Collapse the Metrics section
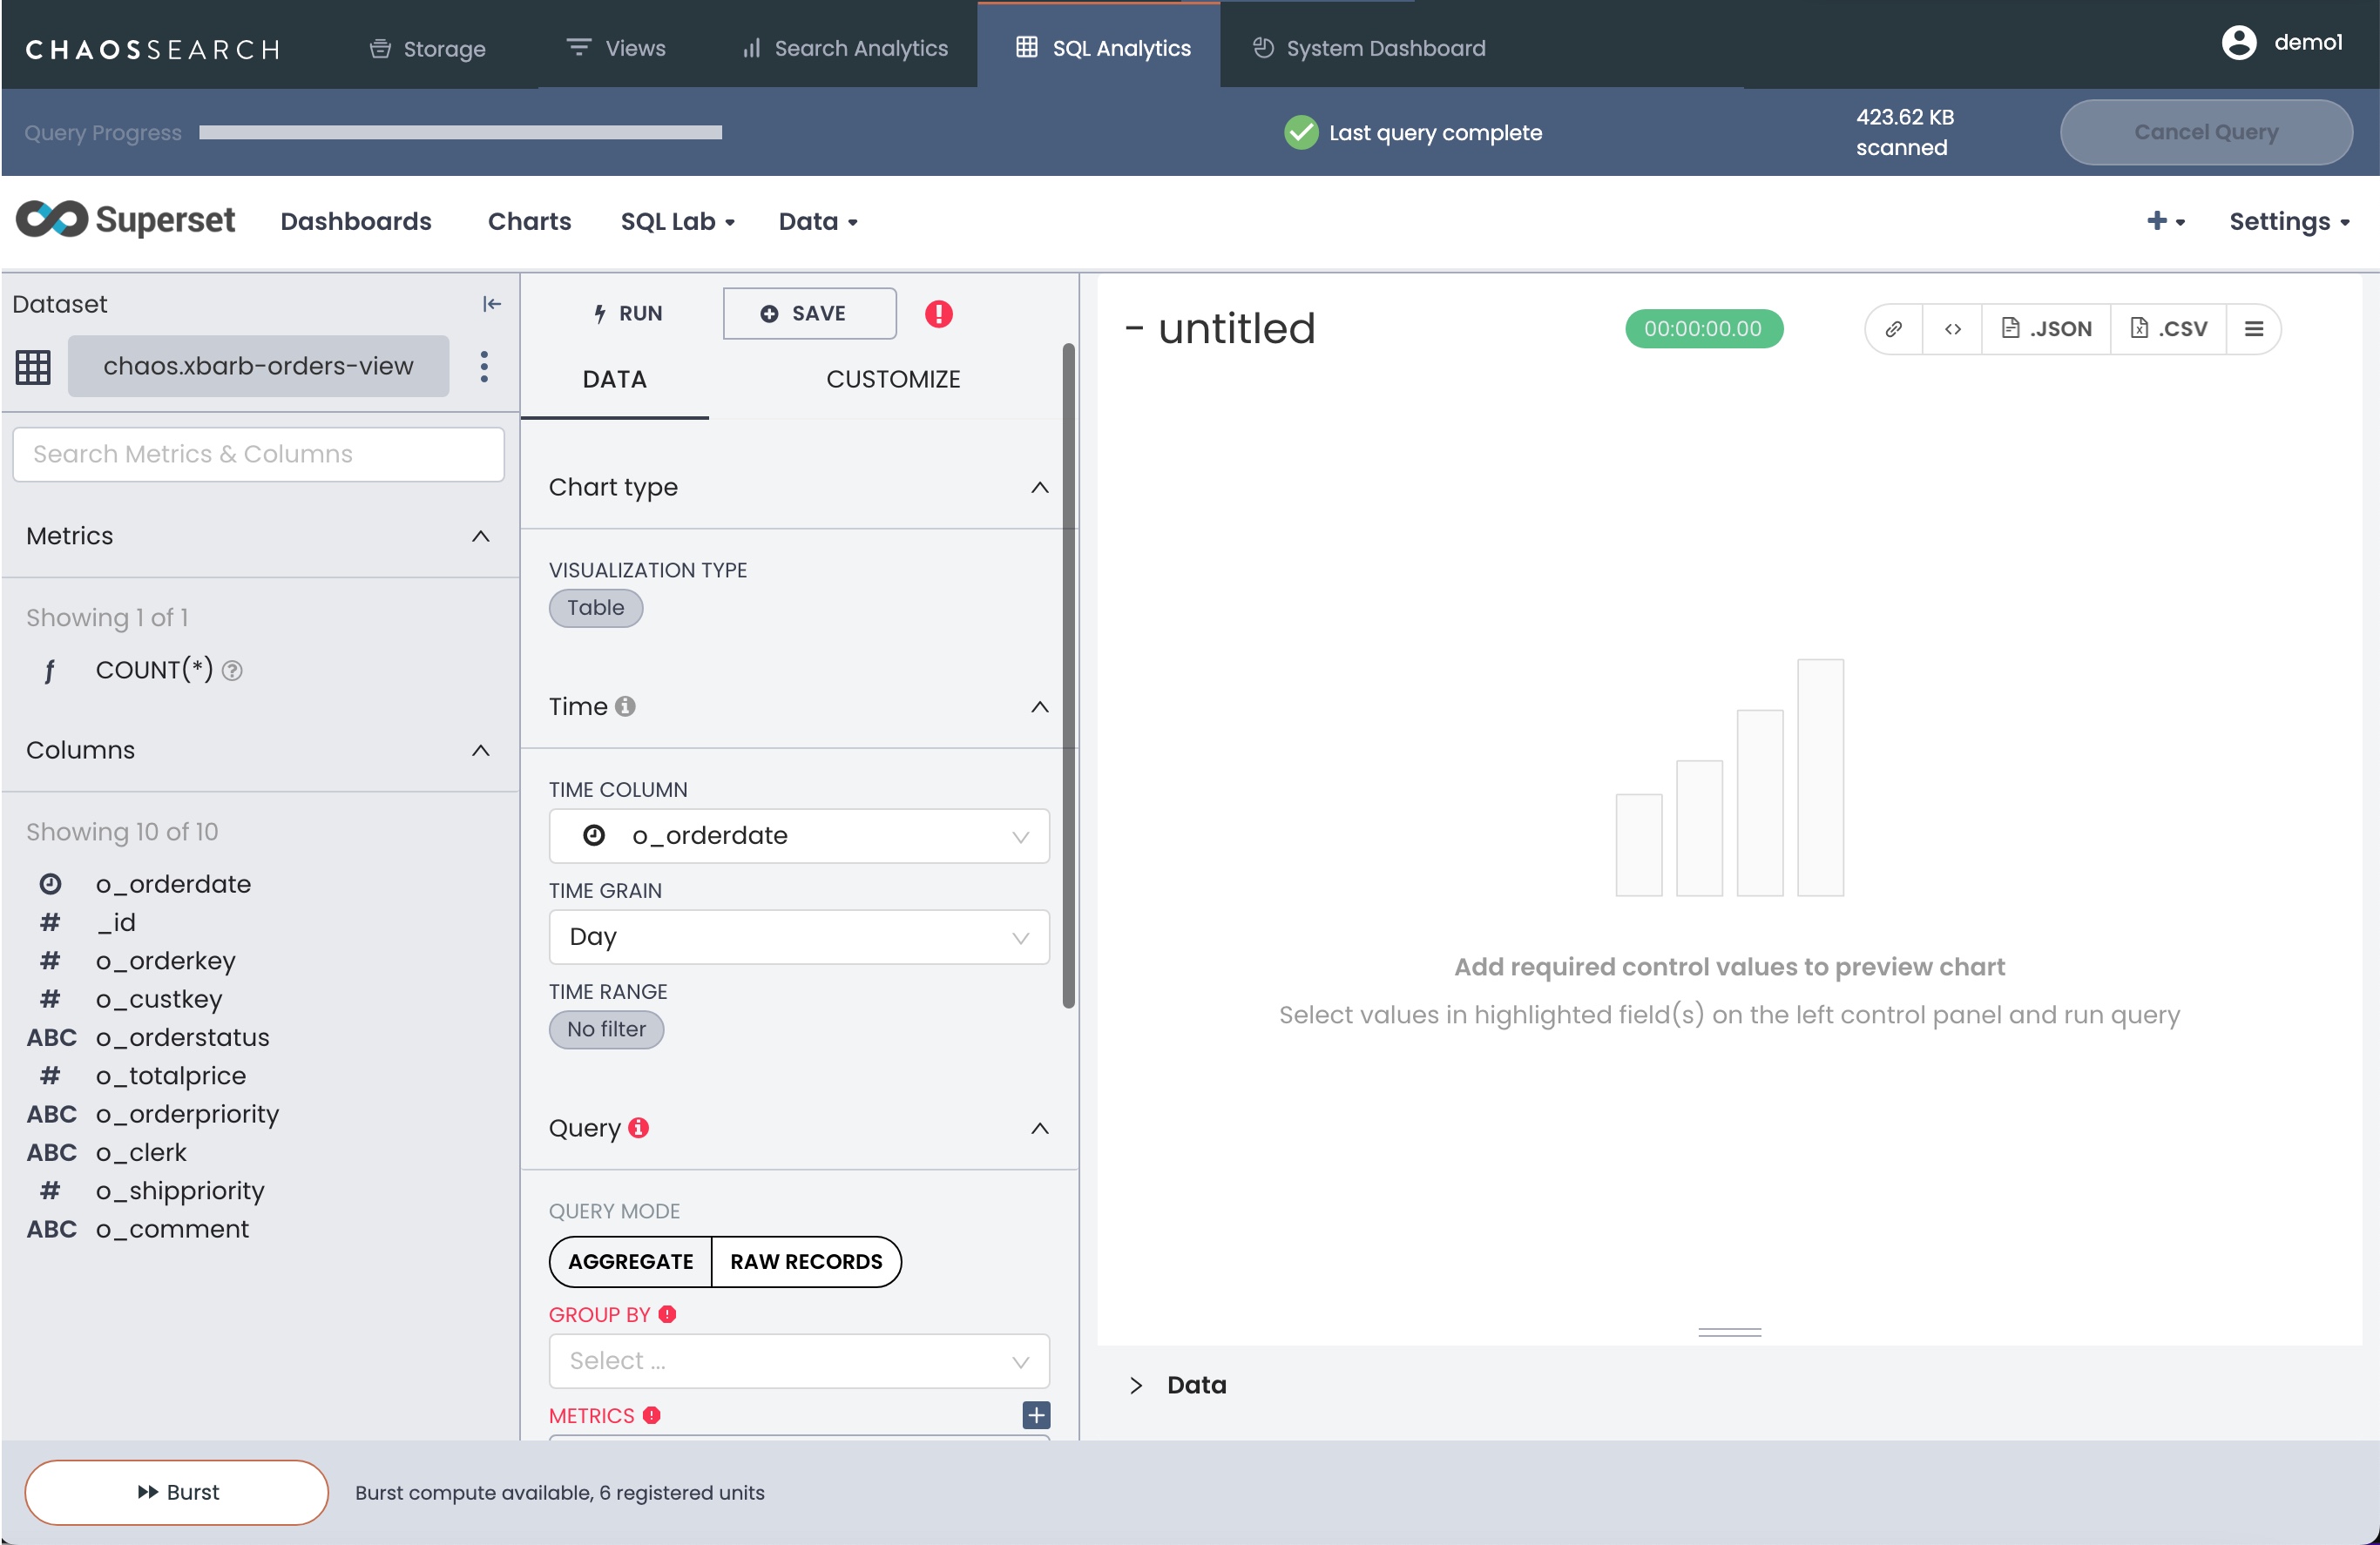Screen dimensions: 2380x1545 pos(480,536)
